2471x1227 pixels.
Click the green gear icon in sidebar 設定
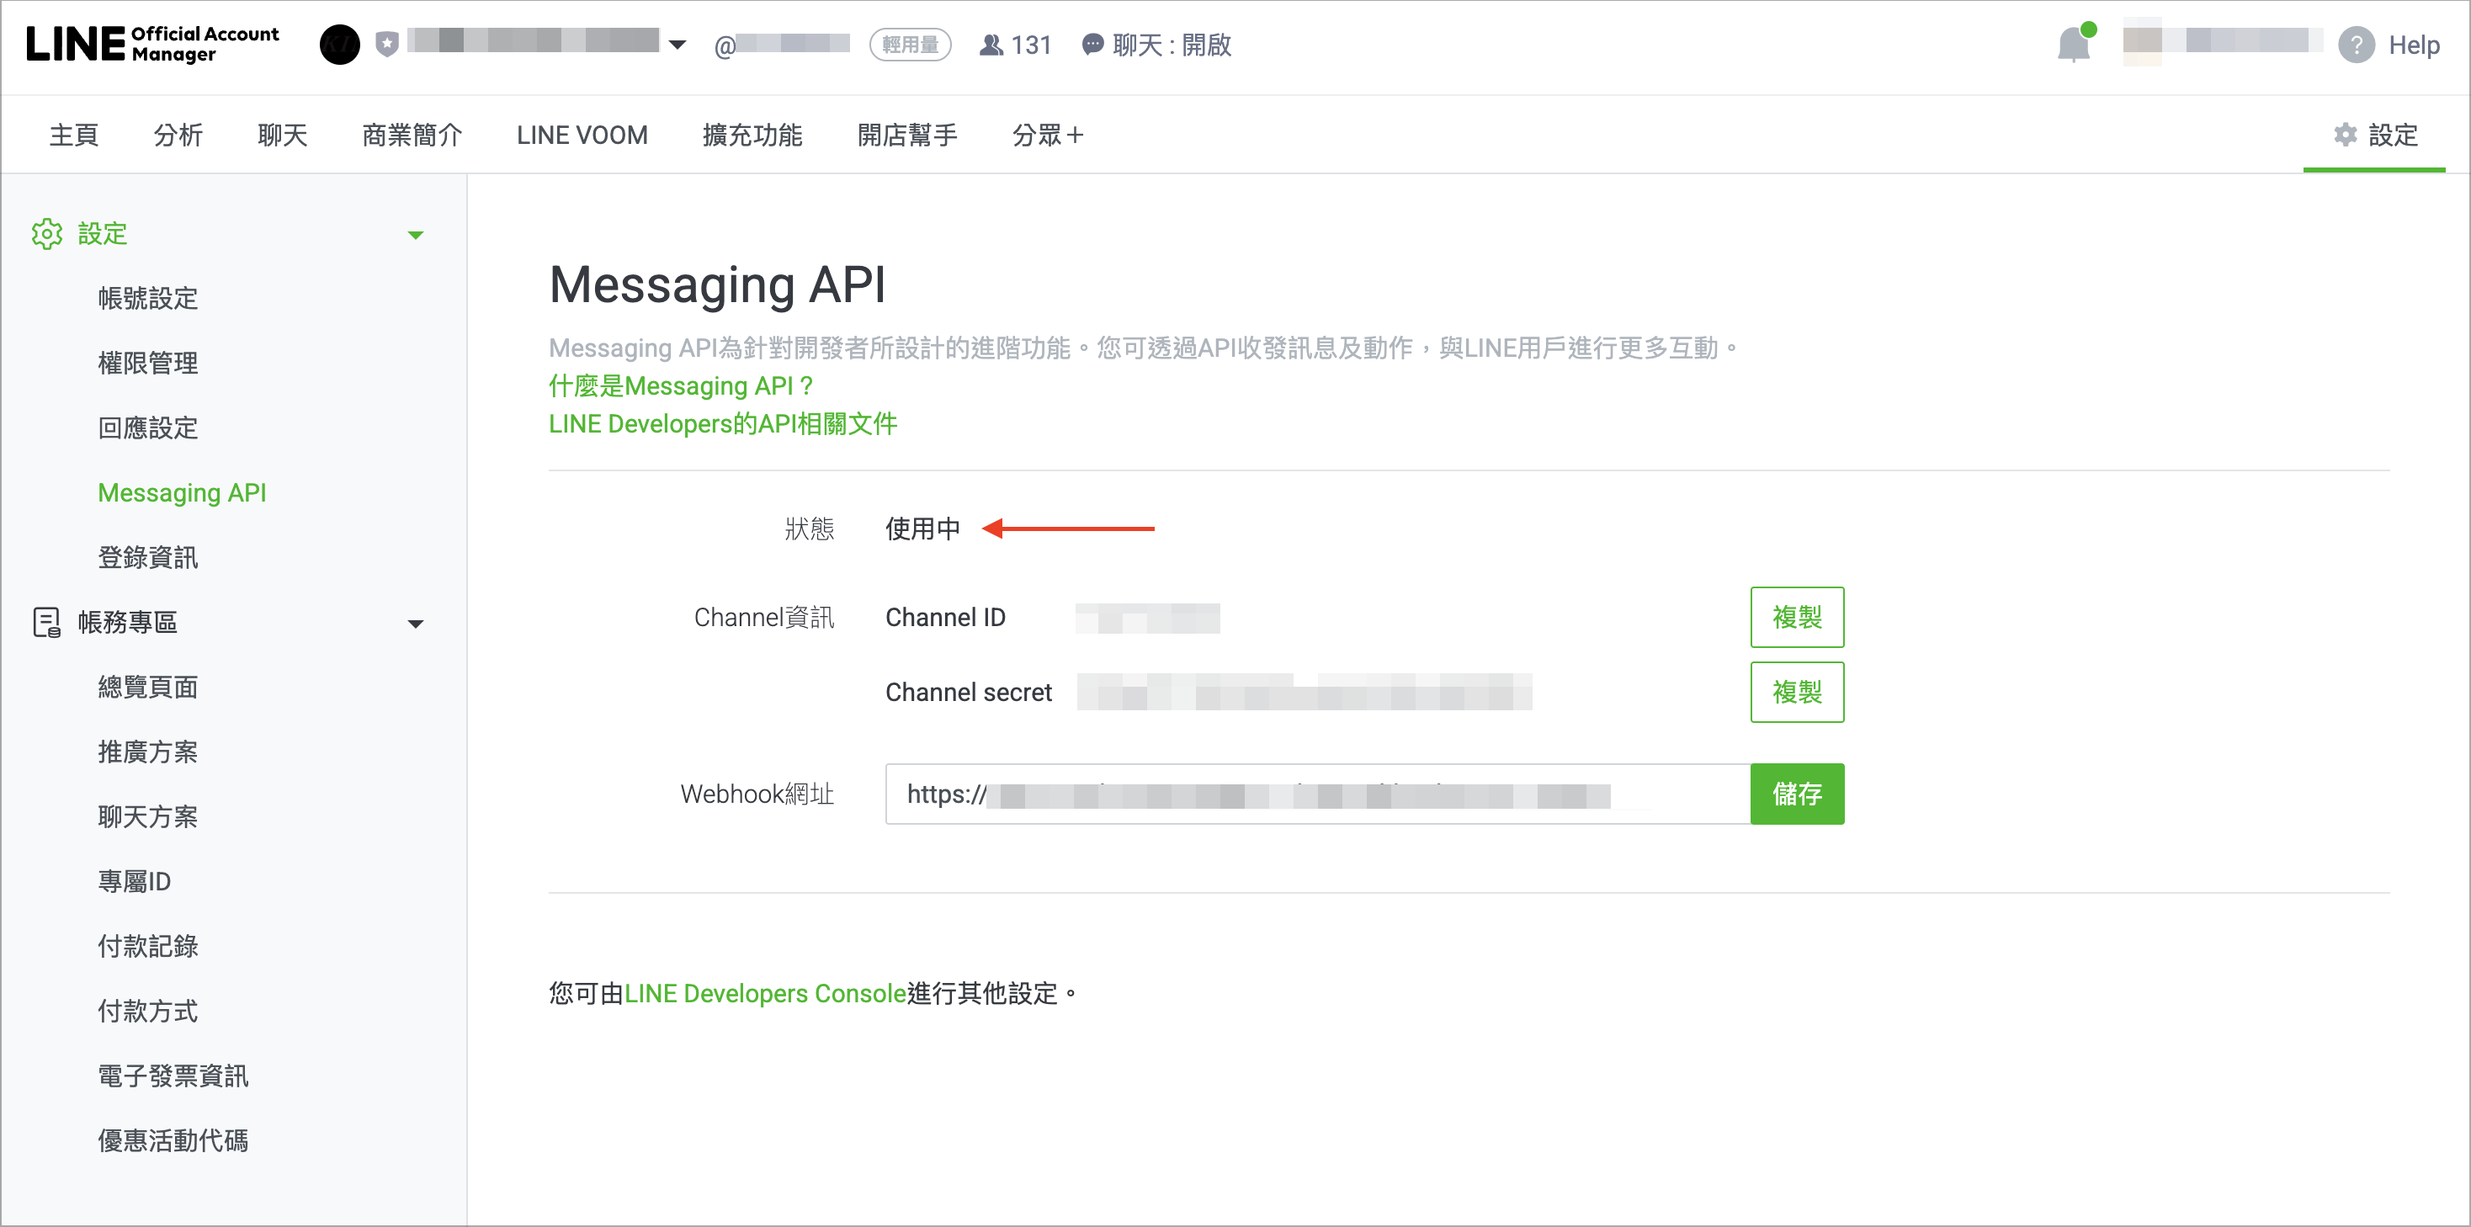pos(47,233)
